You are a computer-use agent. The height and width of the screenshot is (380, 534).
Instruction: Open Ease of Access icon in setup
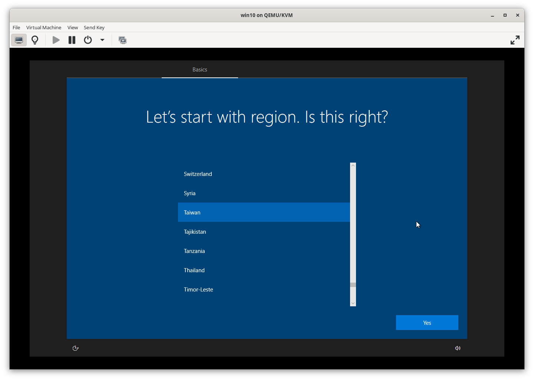(x=76, y=348)
